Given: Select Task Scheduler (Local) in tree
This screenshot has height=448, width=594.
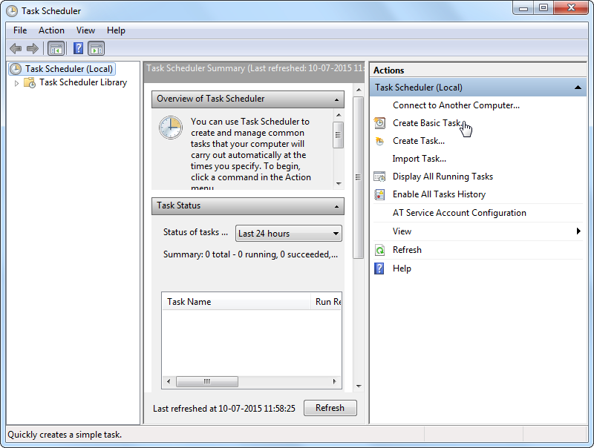Looking at the screenshot, I should (x=68, y=69).
